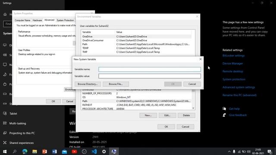This screenshot has height=155, width=276.
Task: Click OK in System Properties window
Action: 53,101
